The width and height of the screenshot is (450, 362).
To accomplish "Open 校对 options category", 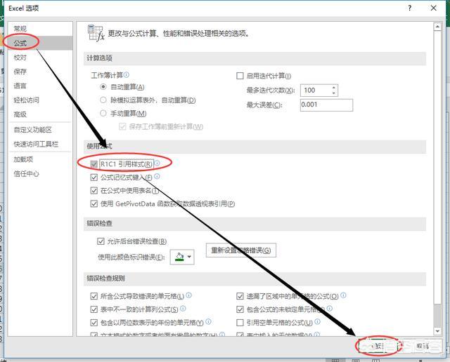I will point(40,58).
